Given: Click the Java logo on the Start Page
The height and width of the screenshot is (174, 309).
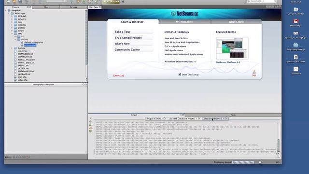Looking at the screenshot, I should (x=254, y=73).
